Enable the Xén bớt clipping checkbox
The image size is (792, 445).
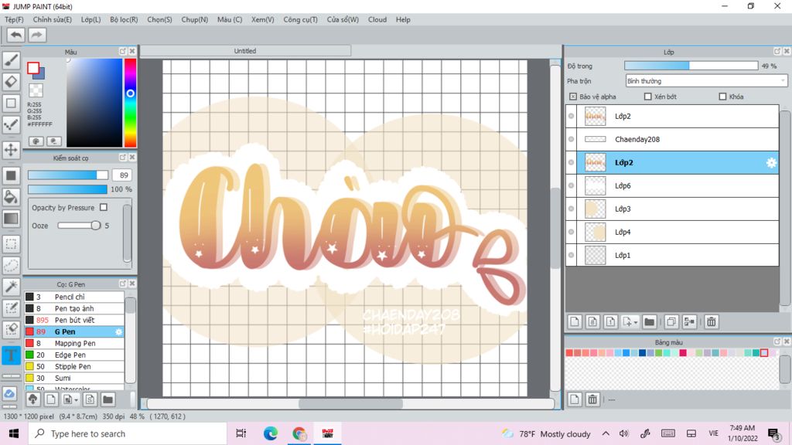click(x=647, y=97)
